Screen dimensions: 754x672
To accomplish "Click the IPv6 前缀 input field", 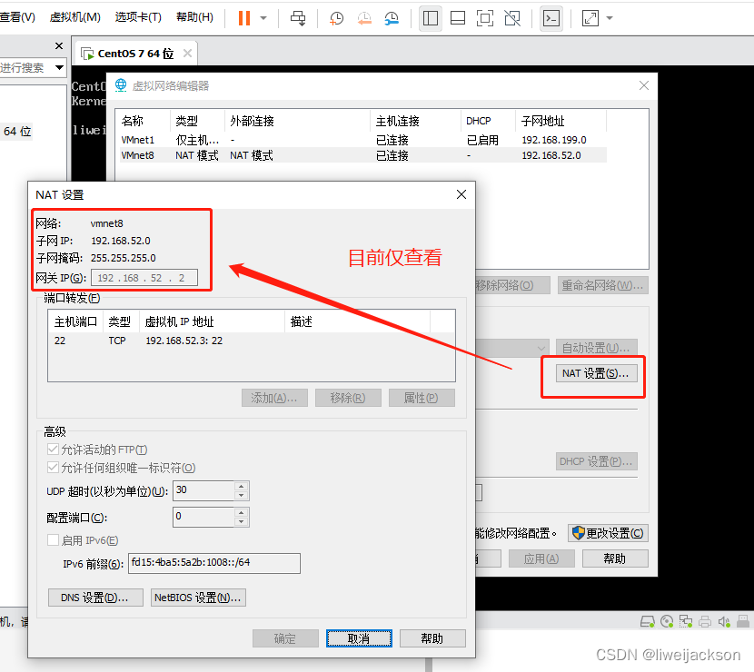I will point(214,563).
